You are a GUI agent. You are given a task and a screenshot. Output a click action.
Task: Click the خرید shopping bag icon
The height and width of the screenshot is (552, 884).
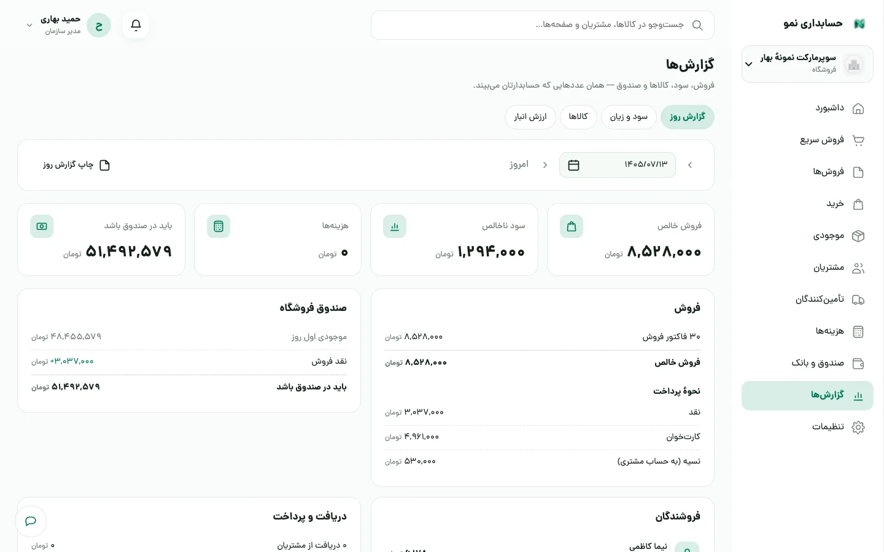(858, 204)
